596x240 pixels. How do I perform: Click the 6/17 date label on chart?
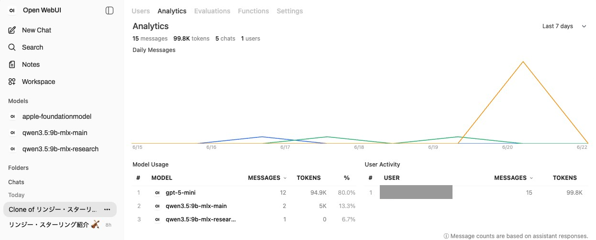coord(285,147)
